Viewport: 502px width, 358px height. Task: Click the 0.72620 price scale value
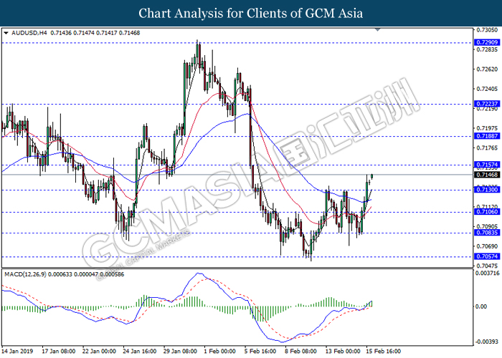tap(487, 69)
